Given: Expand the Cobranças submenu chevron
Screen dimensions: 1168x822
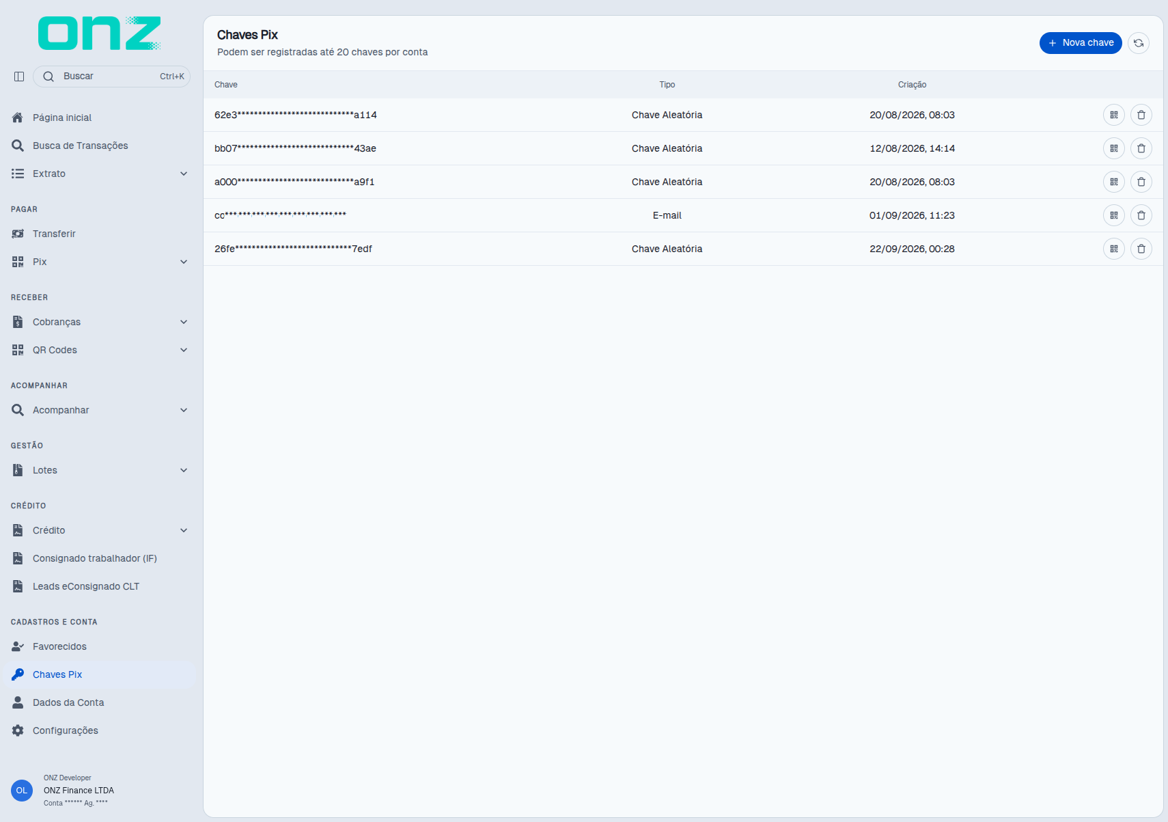Looking at the screenshot, I should click(x=184, y=322).
